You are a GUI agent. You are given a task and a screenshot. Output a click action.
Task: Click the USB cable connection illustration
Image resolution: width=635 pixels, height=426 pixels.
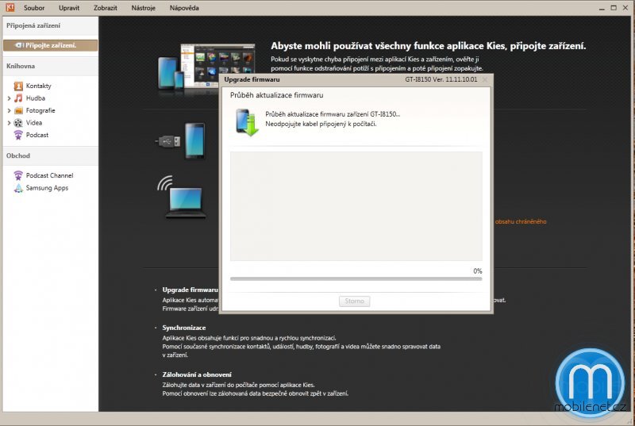tap(183, 141)
